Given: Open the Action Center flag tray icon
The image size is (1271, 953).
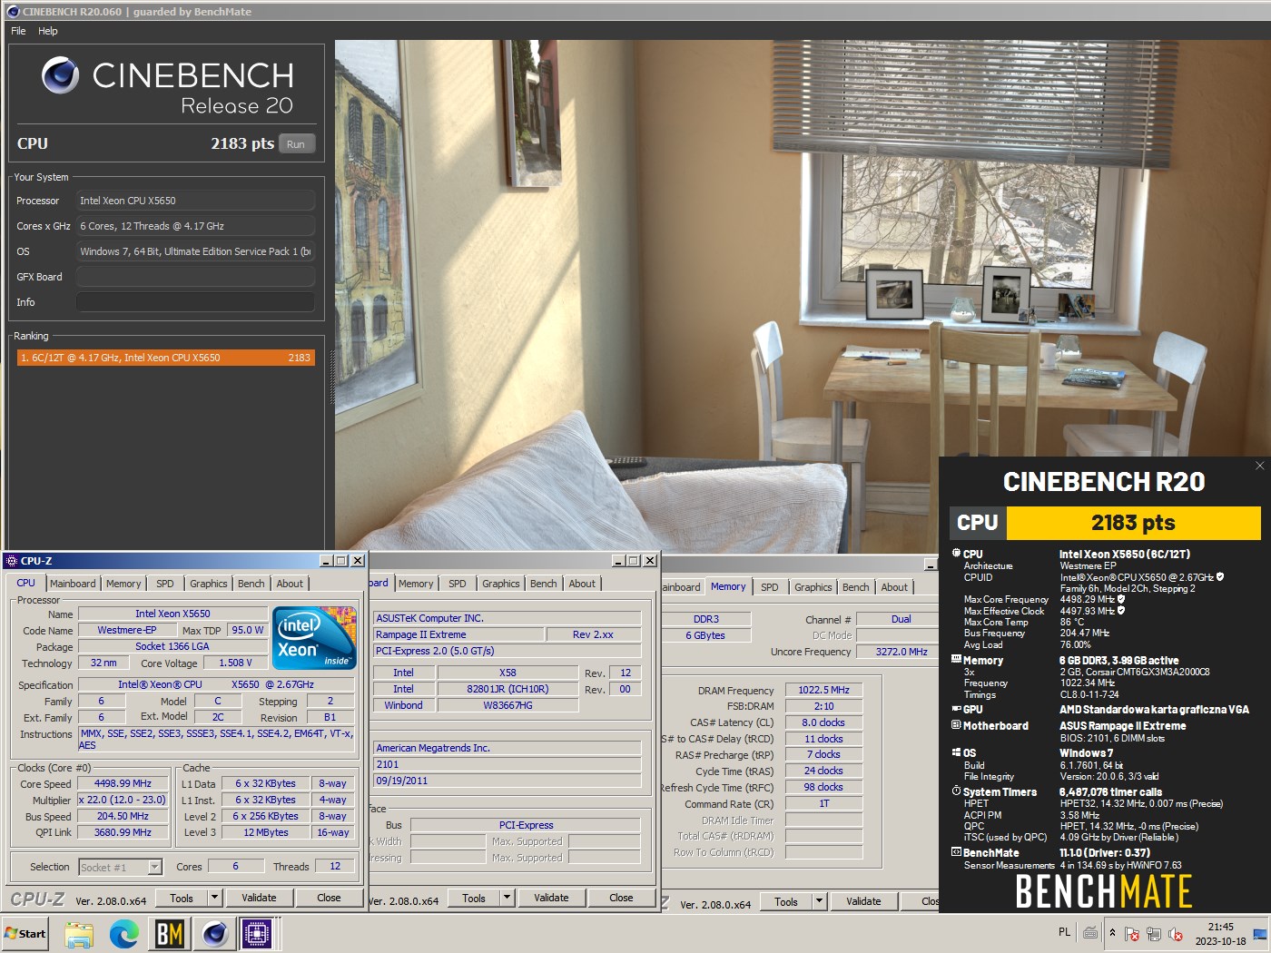Looking at the screenshot, I should [x=1131, y=933].
